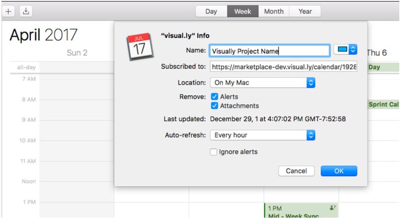Click the 8 AM time label
The height and width of the screenshot is (218, 400).
[x=29, y=99]
